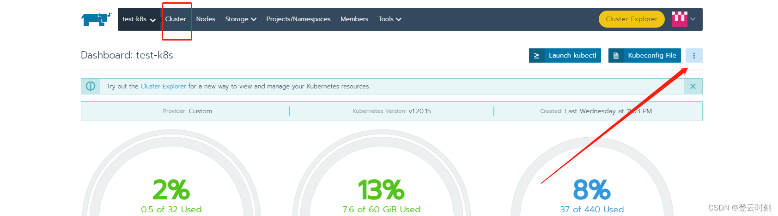
Task: Click the Kubeconfig File button
Action: (x=644, y=55)
